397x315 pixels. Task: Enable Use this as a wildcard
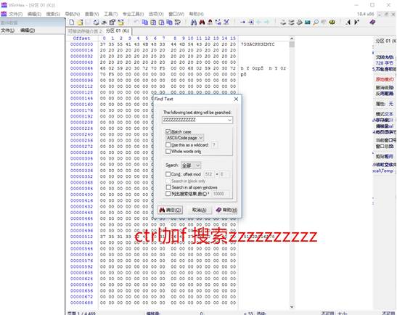coord(168,145)
